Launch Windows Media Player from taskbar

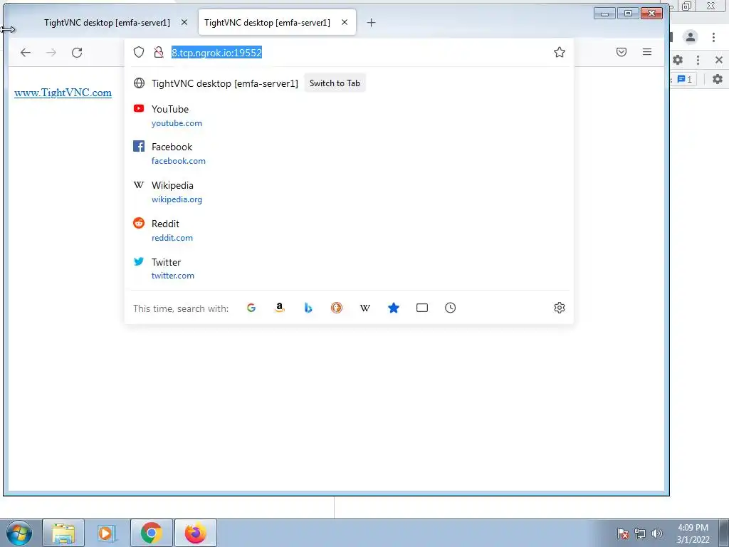[x=106, y=533]
